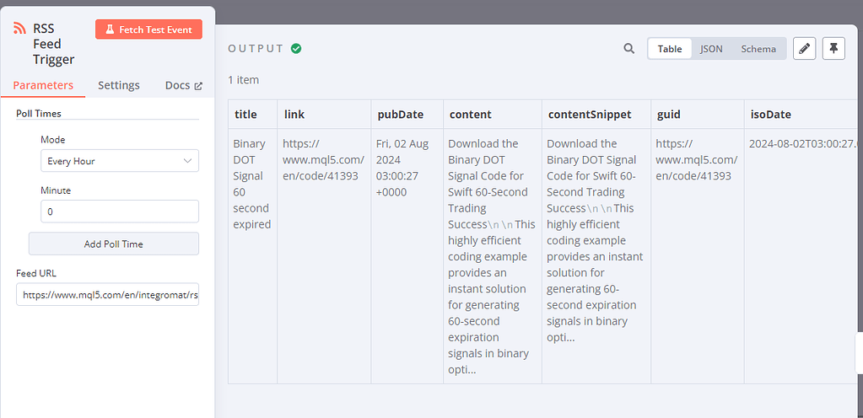Switch output view to JSON

click(711, 49)
